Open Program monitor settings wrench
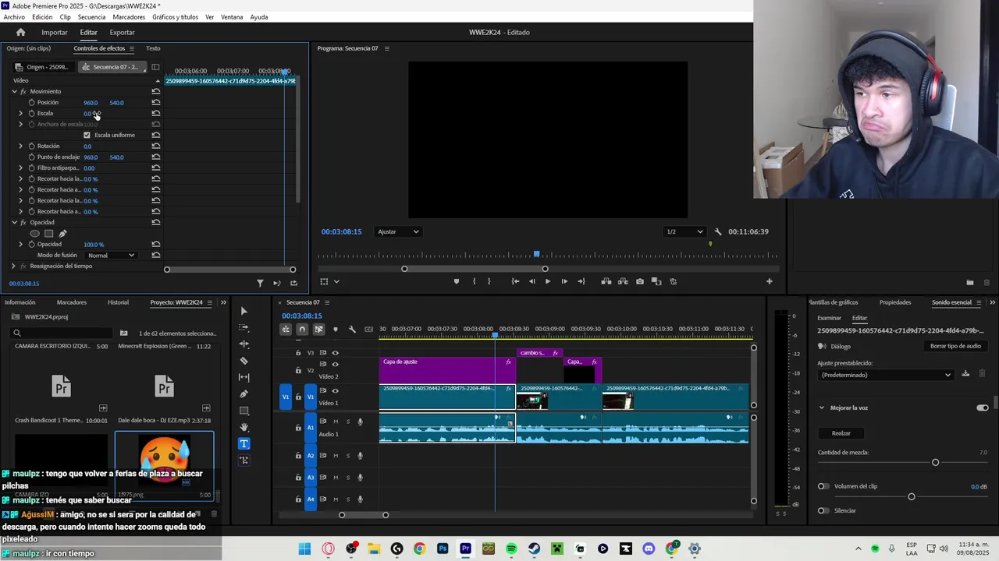 (x=718, y=231)
